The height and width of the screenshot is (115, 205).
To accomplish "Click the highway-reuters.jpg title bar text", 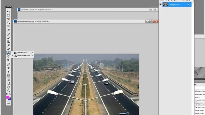I will pyautogui.click(x=33, y=21).
